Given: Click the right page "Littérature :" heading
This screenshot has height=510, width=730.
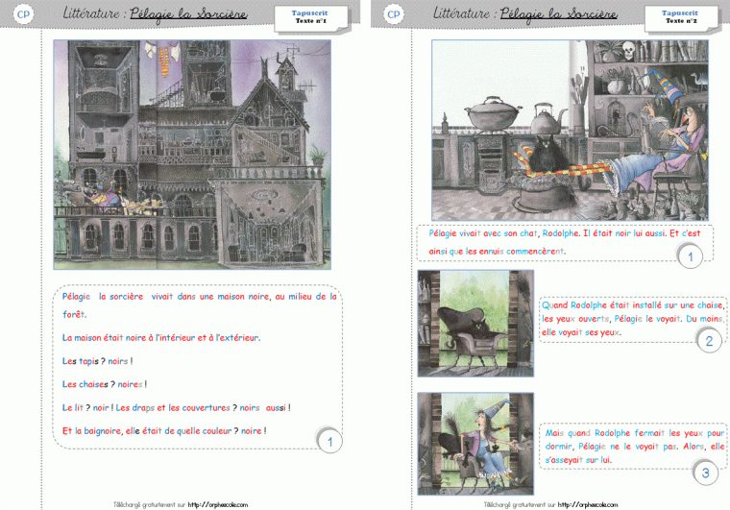Looking at the screenshot, I should 465,13.
